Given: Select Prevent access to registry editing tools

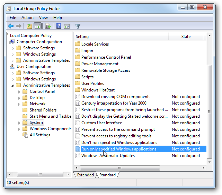Looking at the screenshot, I should 116,136.
